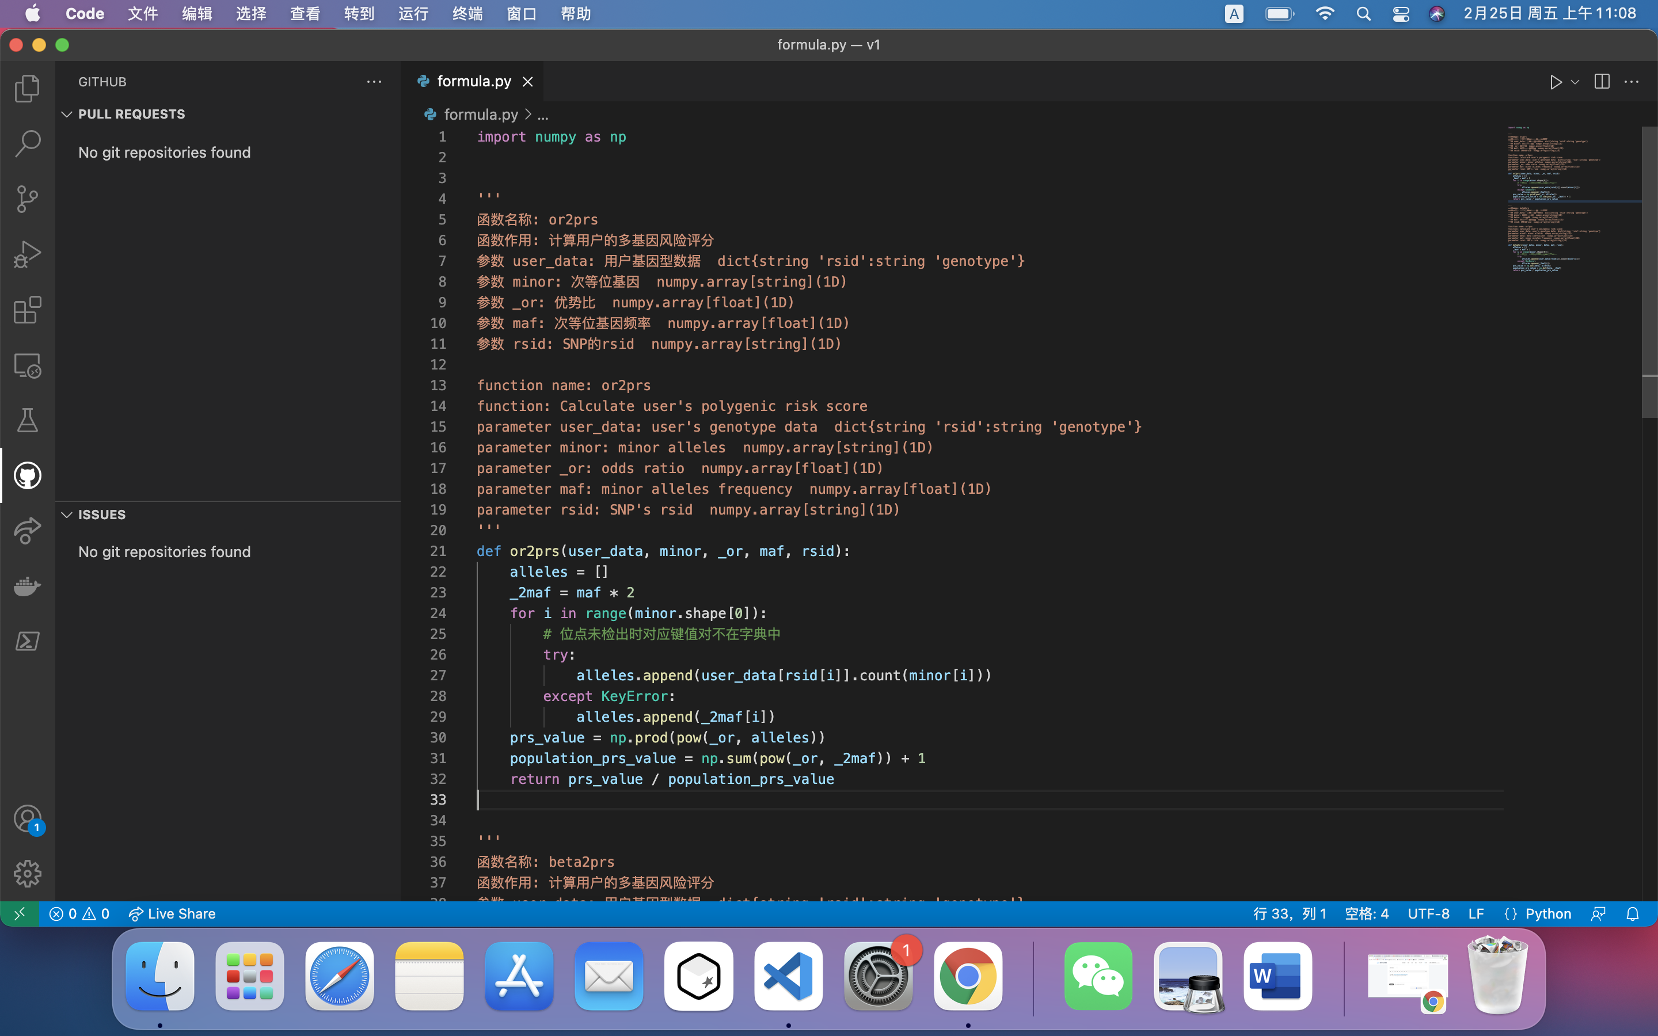Open System Preferences in the Dock
This screenshot has width=1658, height=1036.
[877, 976]
